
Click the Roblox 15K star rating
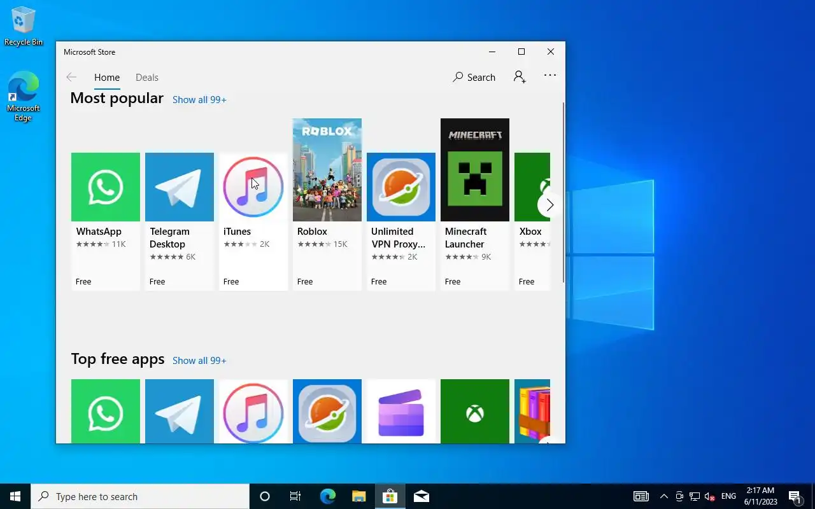322,244
